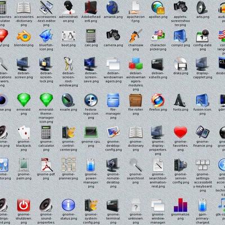Image resolution: width=225 pixels, height=225 pixels.
Task: Open the gnome-terminal.png icon
Action: 112,205
